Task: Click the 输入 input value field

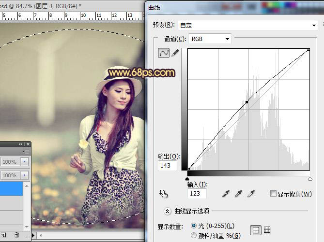Action: coord(197,194)
